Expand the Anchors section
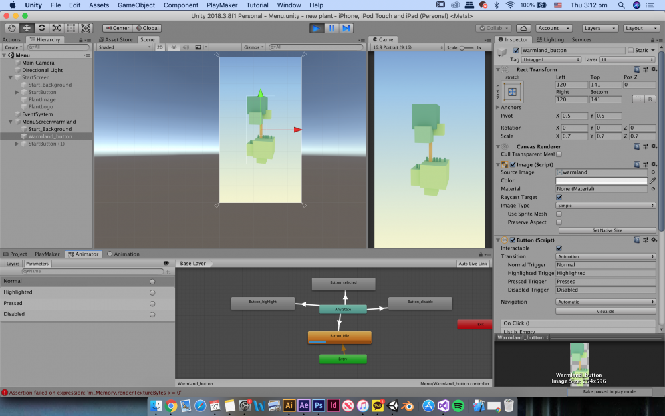This screenshot has width=665, height=416. [x=498, y=107]
